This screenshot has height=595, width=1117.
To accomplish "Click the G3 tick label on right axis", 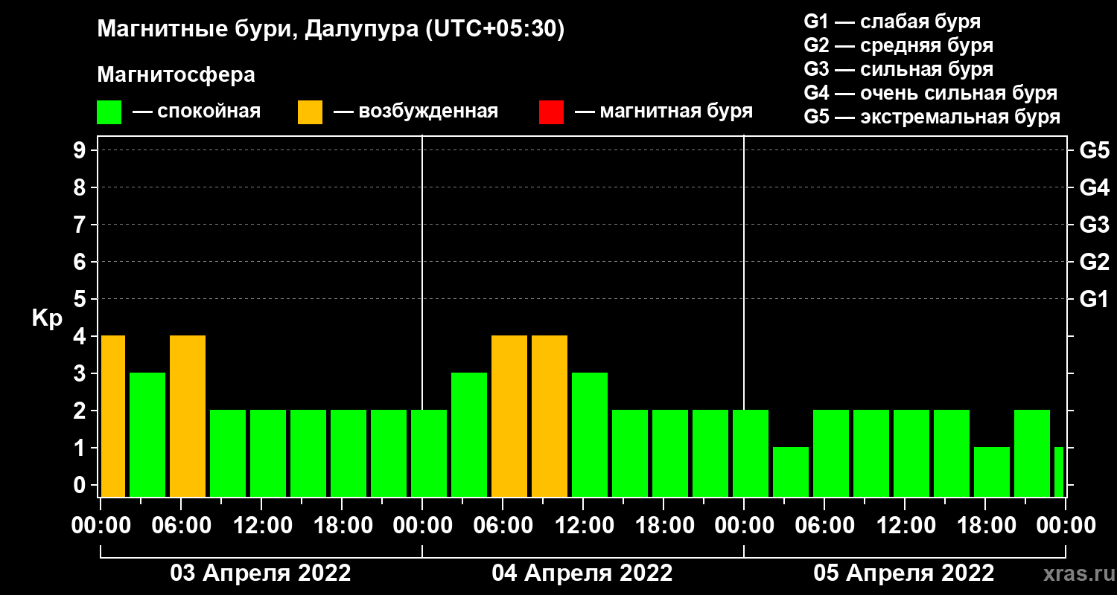I will tap(1095, 225).
